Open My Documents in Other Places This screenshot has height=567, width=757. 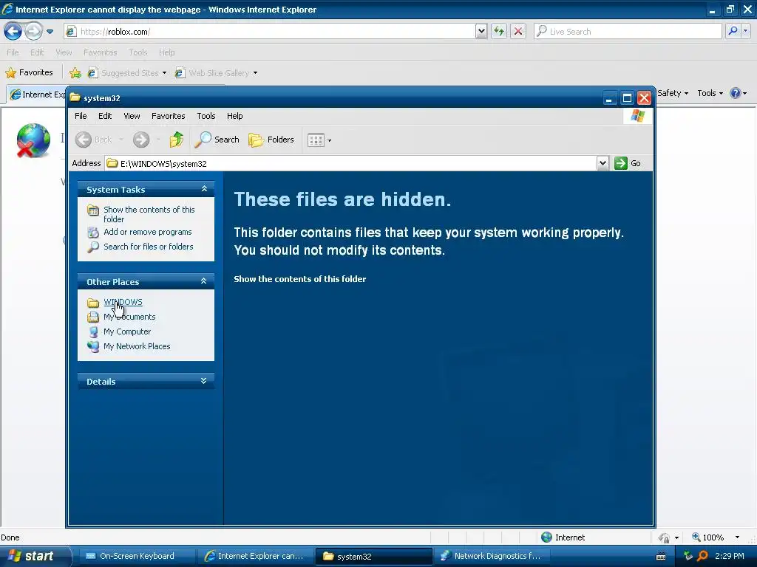point(129,317)
